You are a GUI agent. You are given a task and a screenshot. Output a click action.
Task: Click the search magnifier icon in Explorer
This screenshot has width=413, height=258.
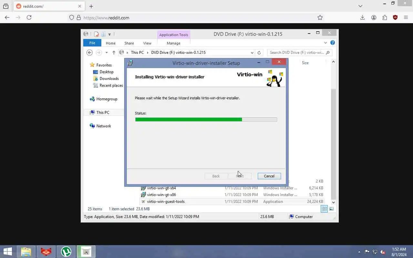pos(328,53)
